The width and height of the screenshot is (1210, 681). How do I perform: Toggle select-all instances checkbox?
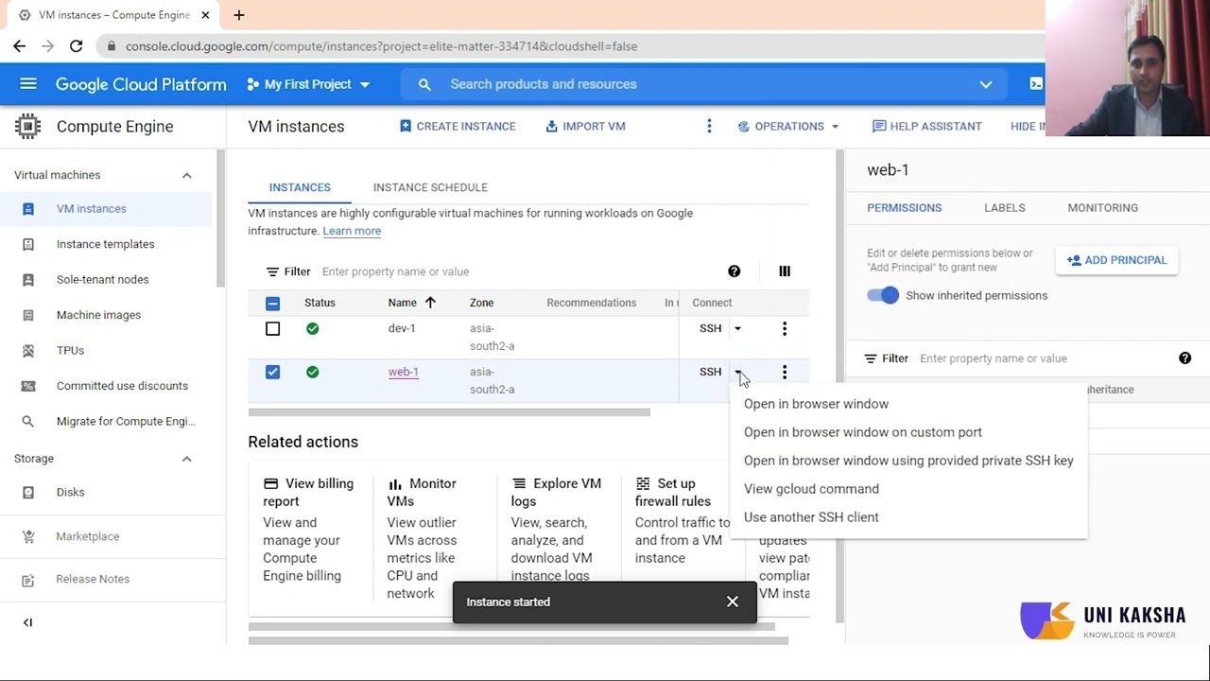coord(272,303)
